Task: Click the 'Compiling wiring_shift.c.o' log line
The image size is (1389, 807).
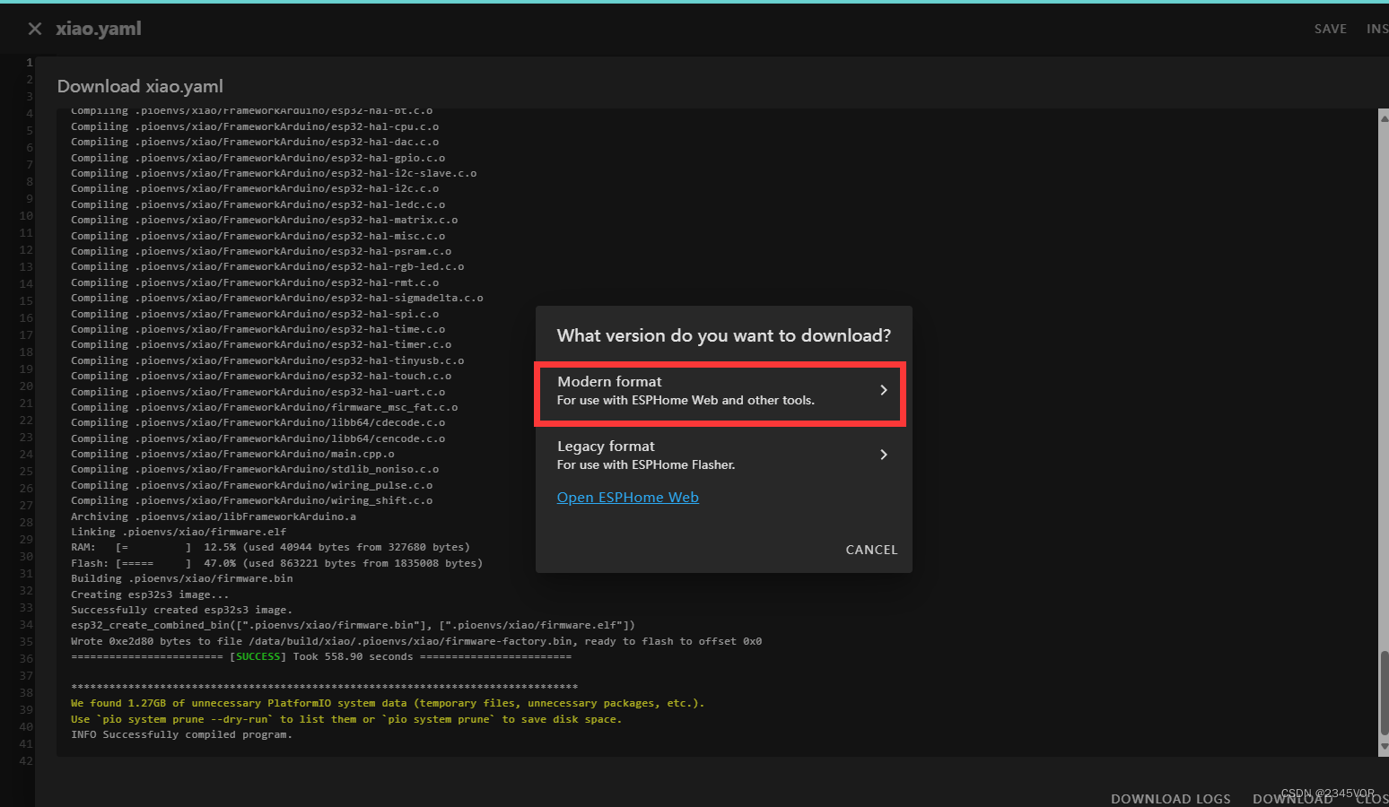Action: (251, 501)
